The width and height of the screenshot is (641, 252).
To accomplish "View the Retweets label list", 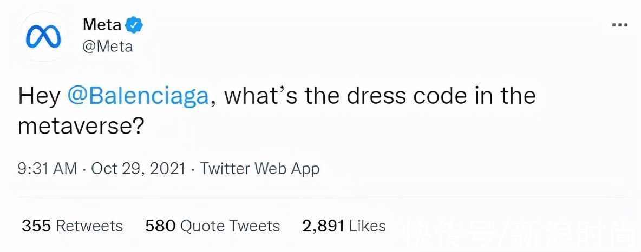I will [x=89, y=226].
